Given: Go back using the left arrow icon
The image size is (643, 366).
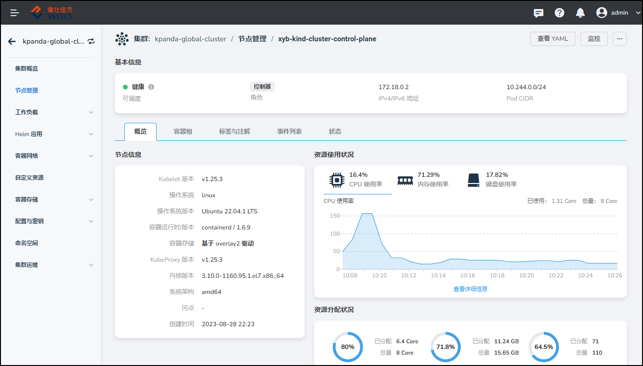Looking at the screenshot, I should (x=12, y=41).
